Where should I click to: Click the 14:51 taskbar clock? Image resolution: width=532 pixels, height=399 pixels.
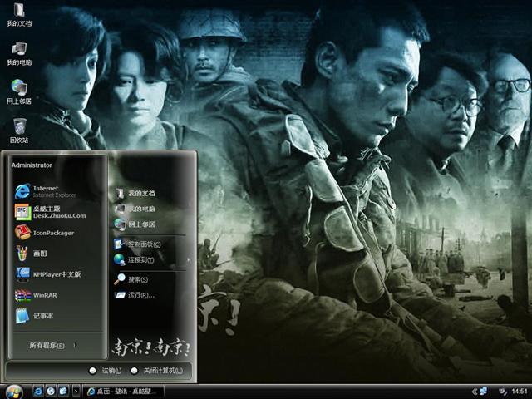coord(519,392)
